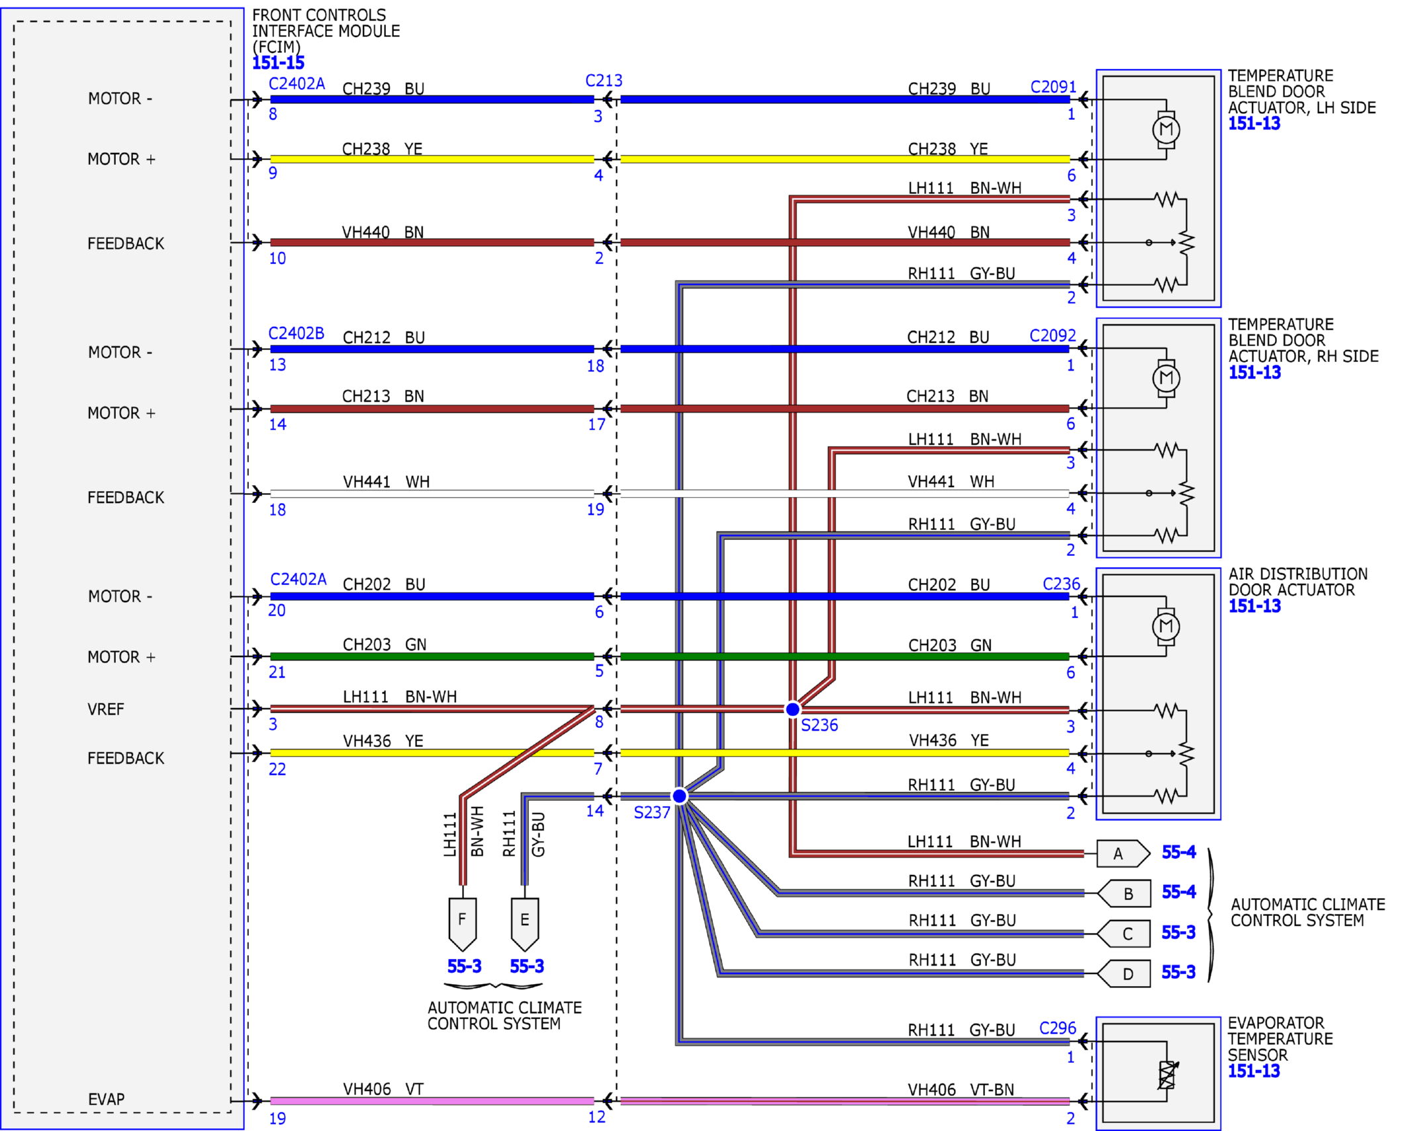
Task: Click thermistor symbol in evaporator temperature sensor
Action: point(1166,1074)
